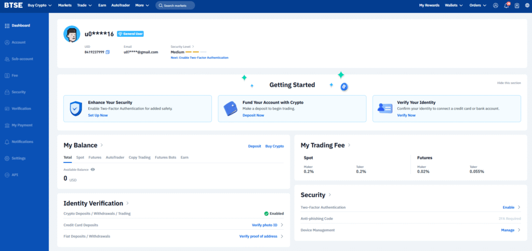Click the chevron beside Security panel heading
Viewport: 532px width, 251px height.
point(330,195)
